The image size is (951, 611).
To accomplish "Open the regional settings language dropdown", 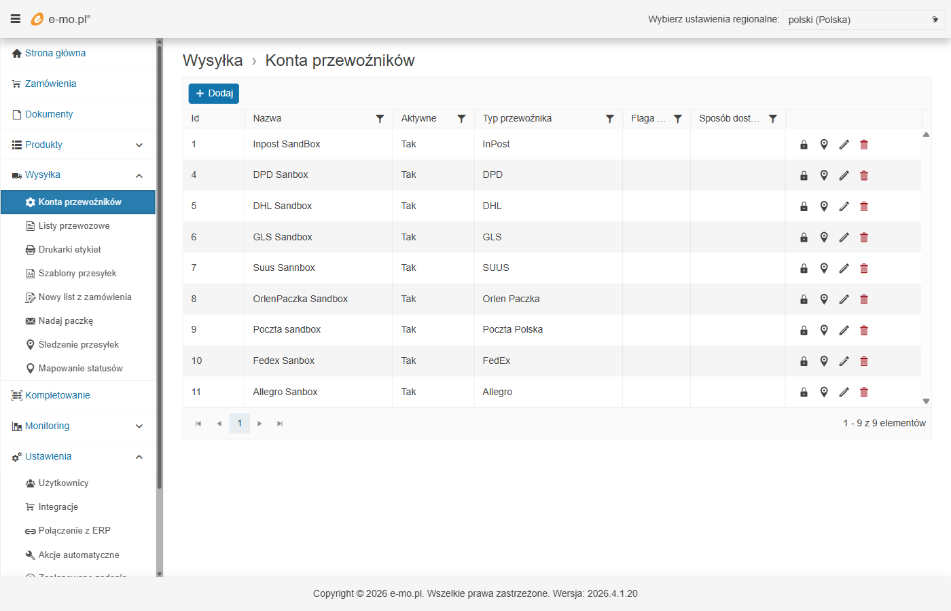I will (x=863, y=20).
